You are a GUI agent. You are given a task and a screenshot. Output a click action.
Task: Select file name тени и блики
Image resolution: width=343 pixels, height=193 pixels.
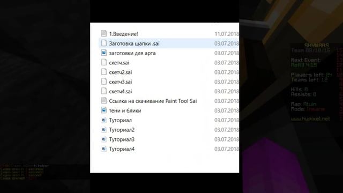coord(125,111)
